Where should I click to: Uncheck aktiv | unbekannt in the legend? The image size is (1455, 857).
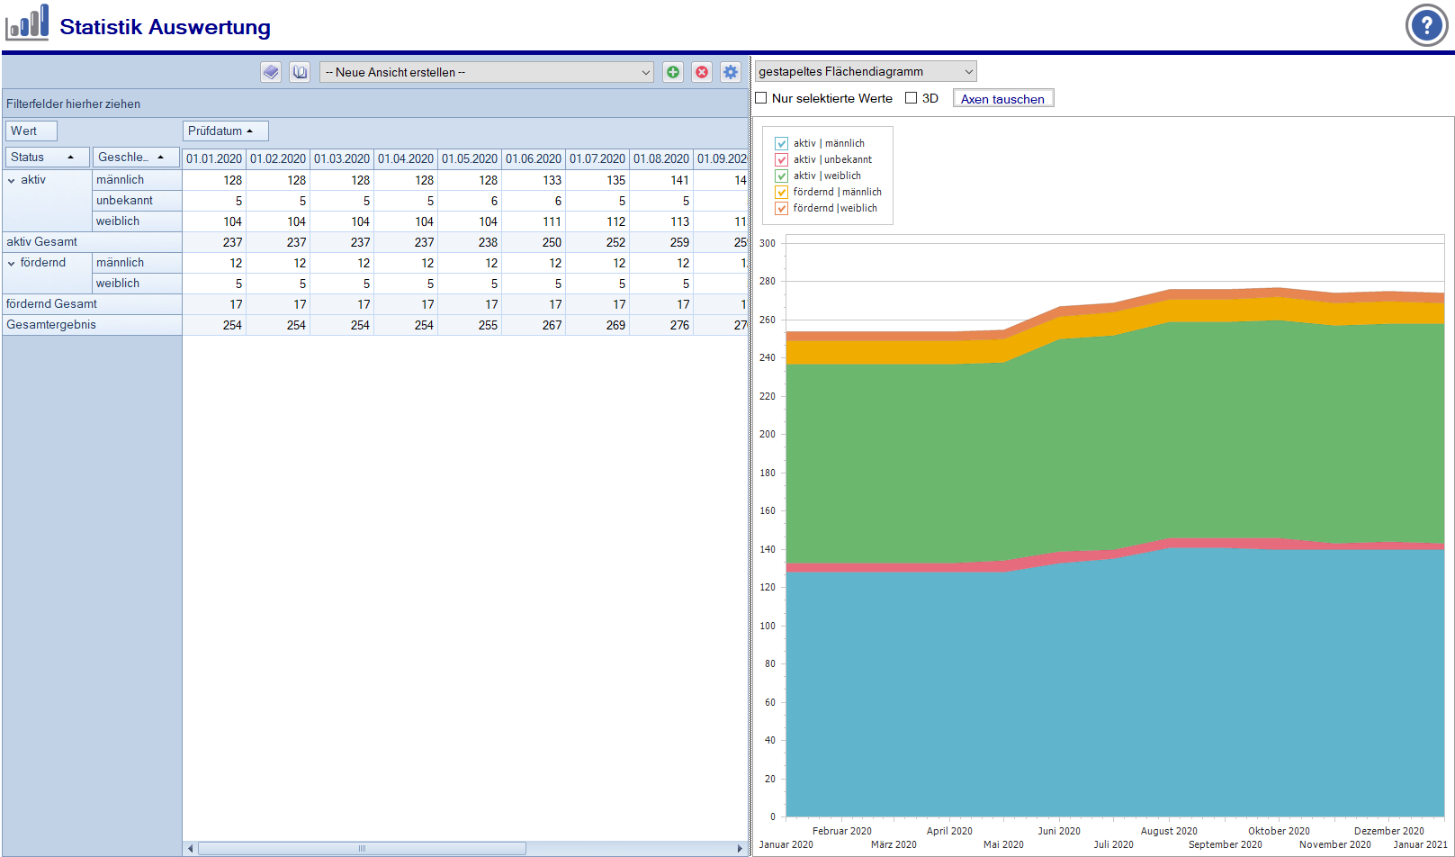782,159
